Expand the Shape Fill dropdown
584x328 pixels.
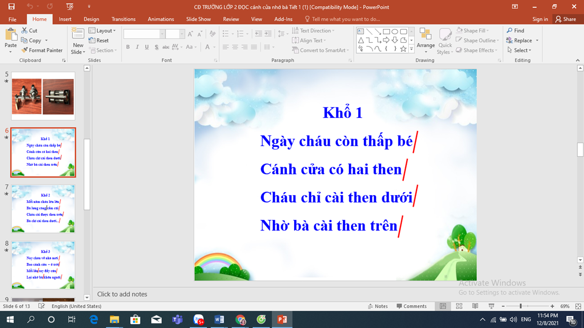pos(473,30)
